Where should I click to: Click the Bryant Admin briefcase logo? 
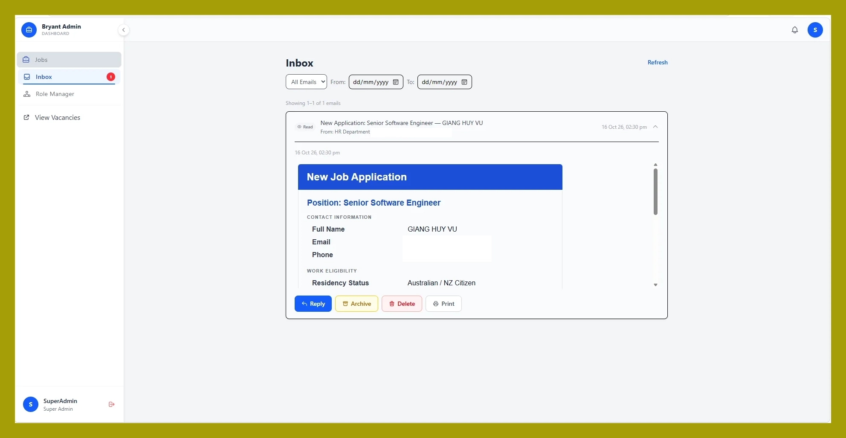click(29, 30)
